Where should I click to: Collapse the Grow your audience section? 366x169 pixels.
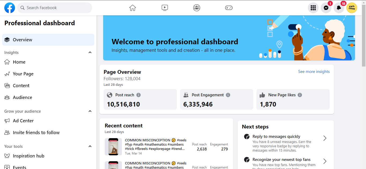90,111
